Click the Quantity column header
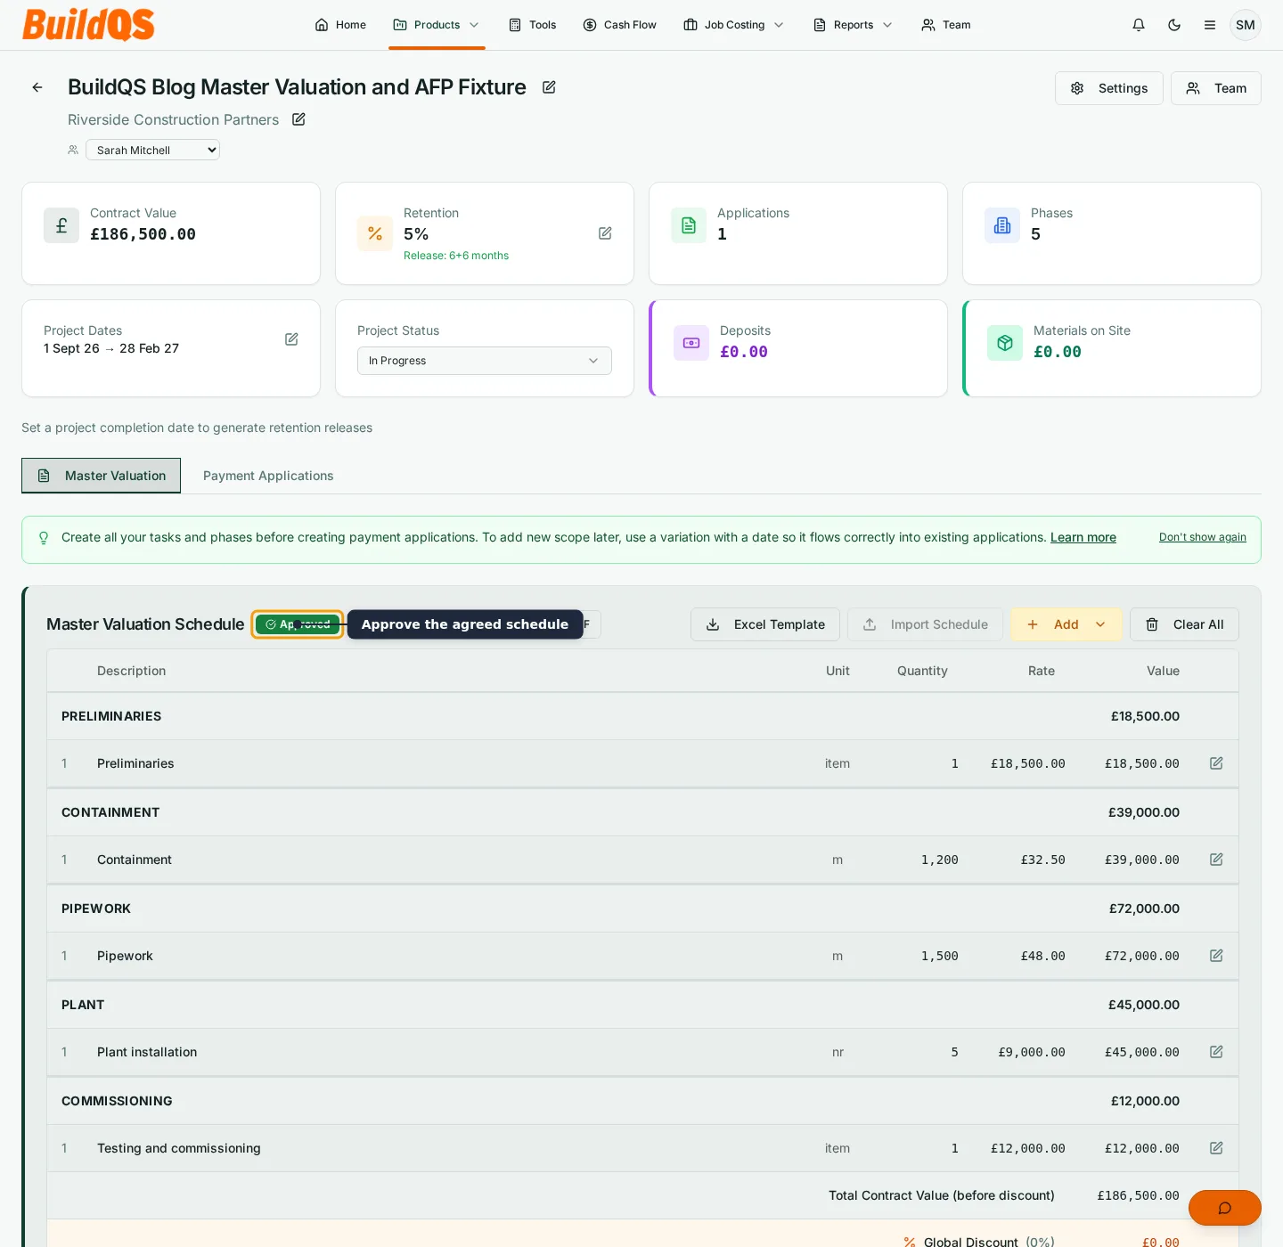Image resolution: width=1283 pixels, height=1247 pixels. pos(922,671)
